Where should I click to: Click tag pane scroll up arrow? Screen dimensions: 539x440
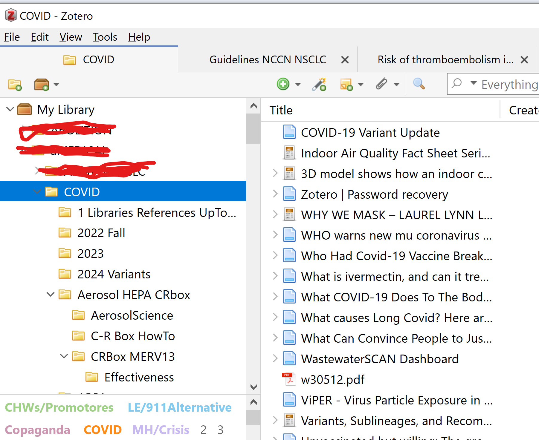point(254,402)
